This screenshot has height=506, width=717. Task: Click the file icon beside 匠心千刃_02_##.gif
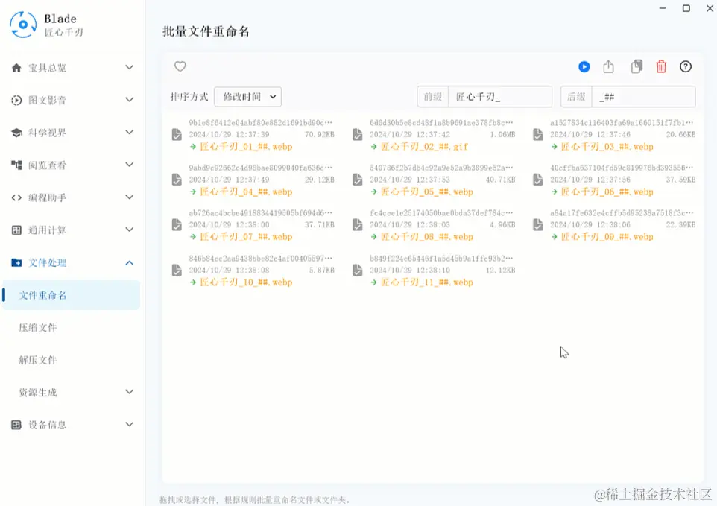(x=358, y=134)
